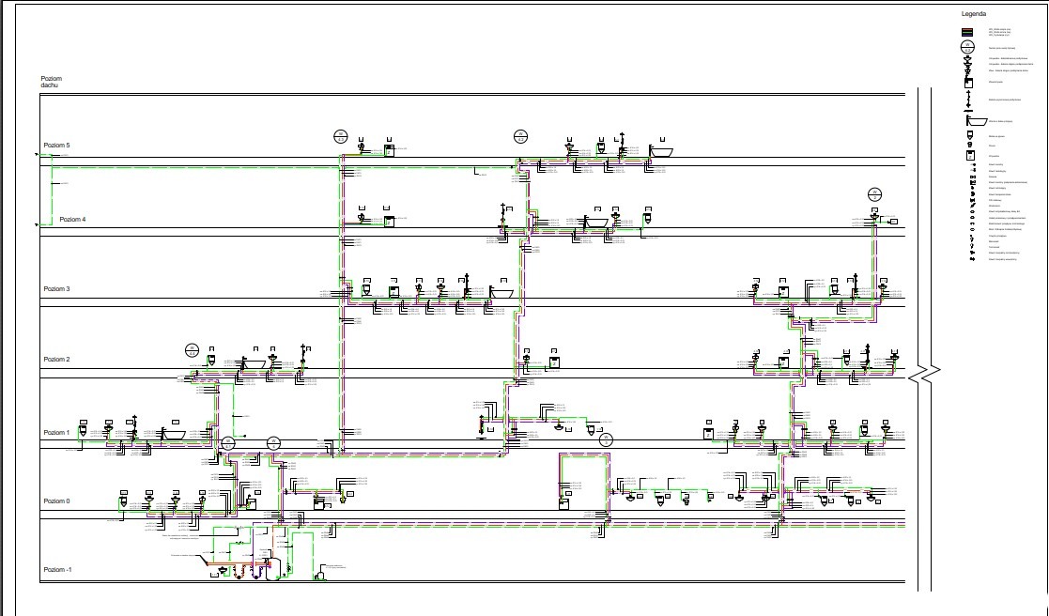This screenshot has height=616, width=1049.
Task: Click the bathtub symbol on Poziom 1
Action: [175, 434]
